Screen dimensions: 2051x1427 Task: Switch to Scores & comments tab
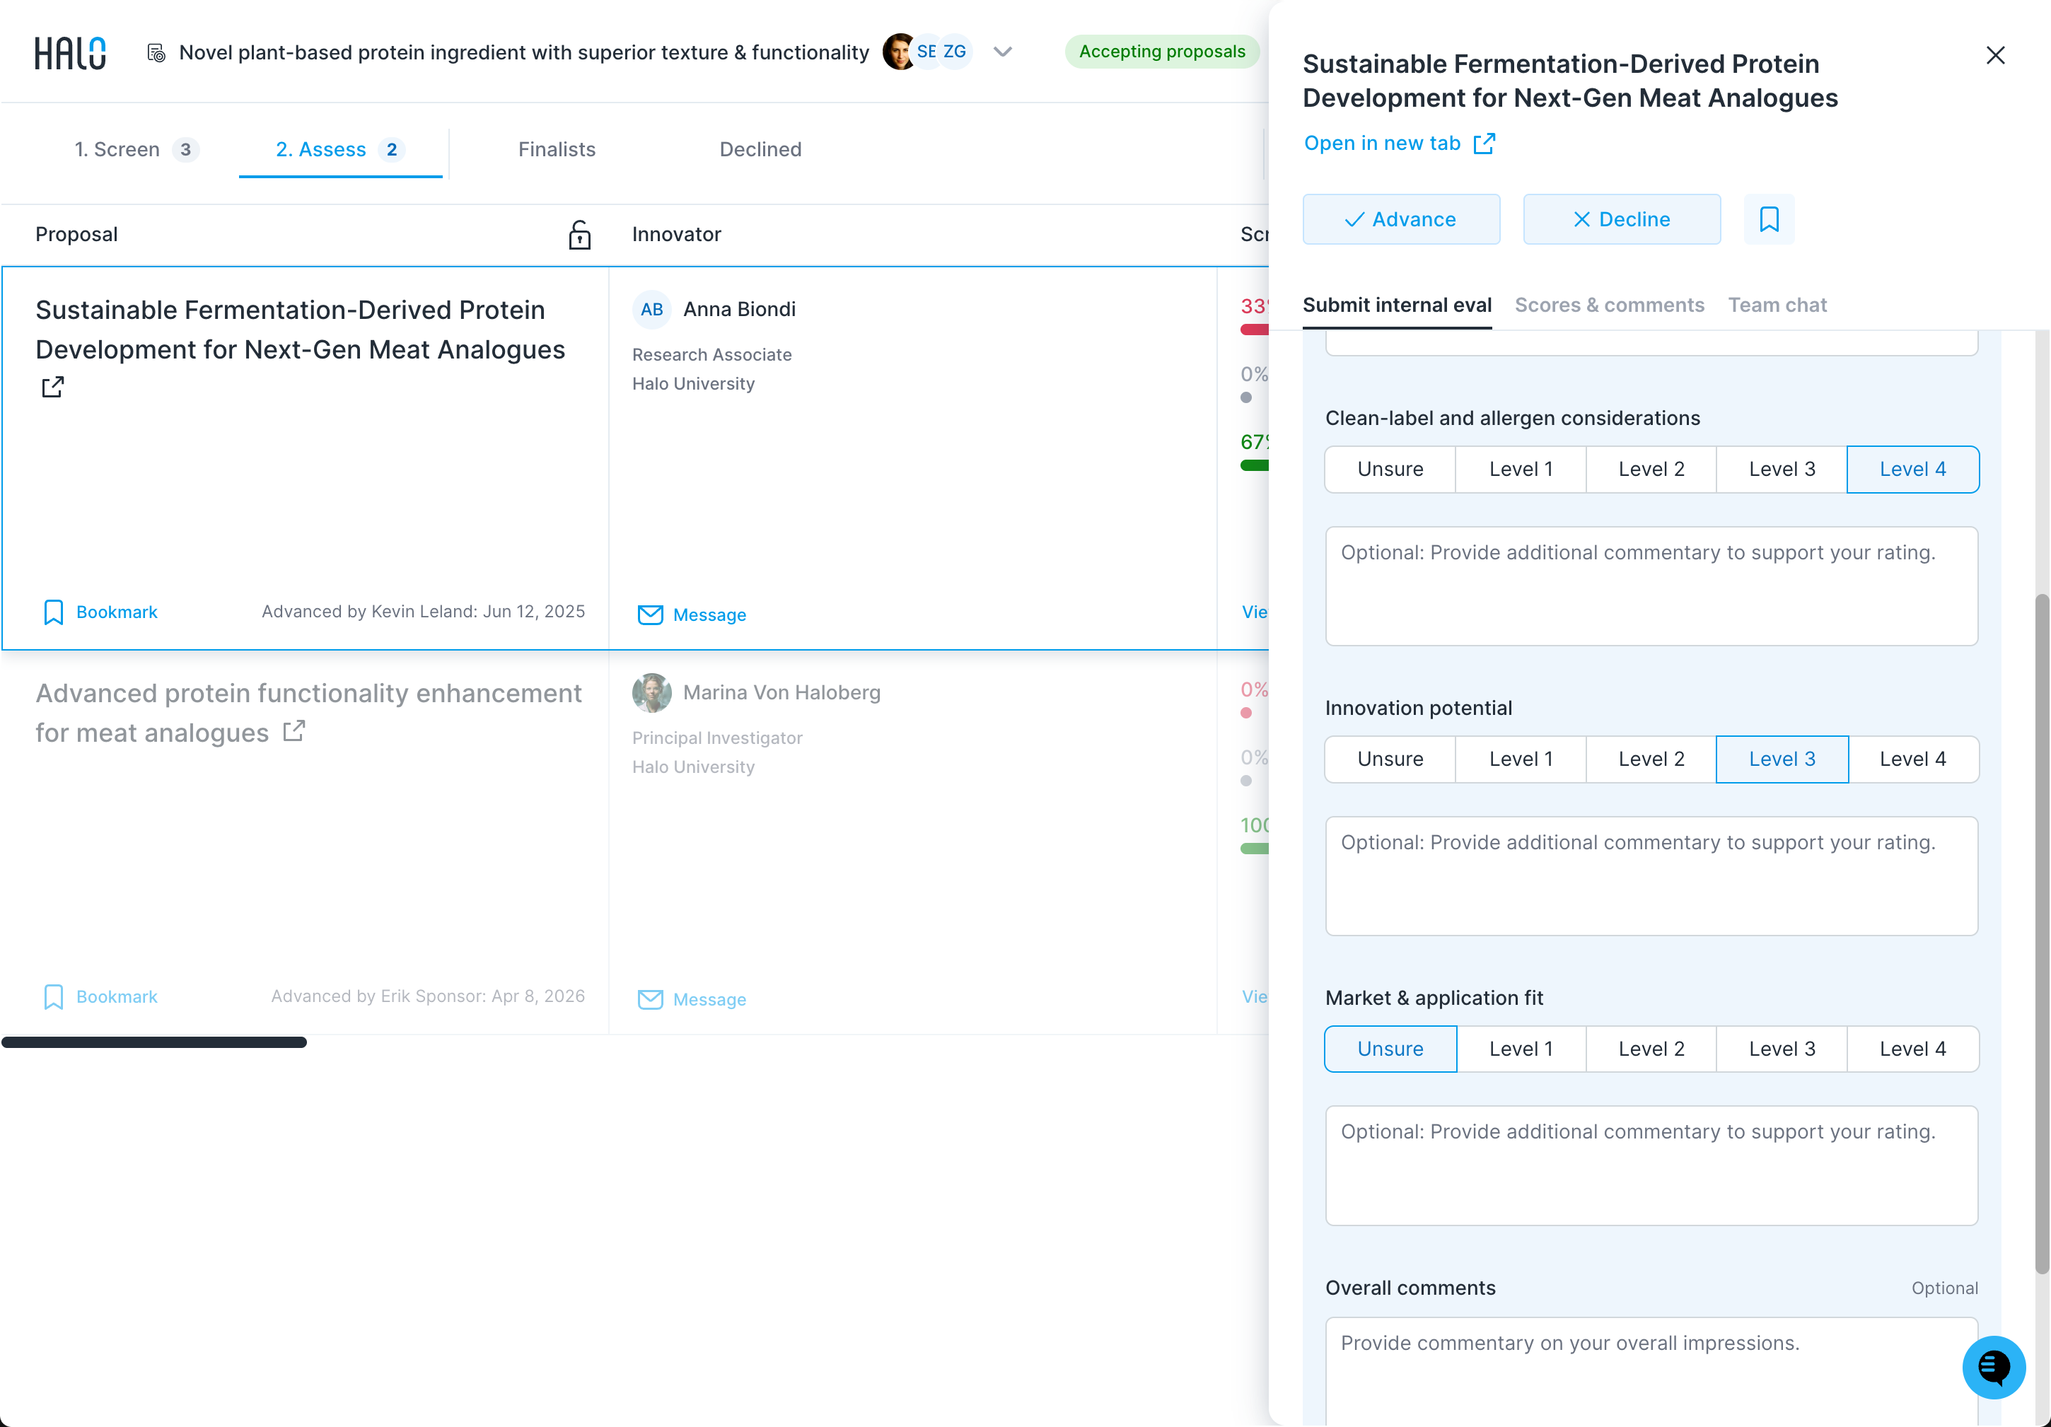click(x=1609, y=305)
